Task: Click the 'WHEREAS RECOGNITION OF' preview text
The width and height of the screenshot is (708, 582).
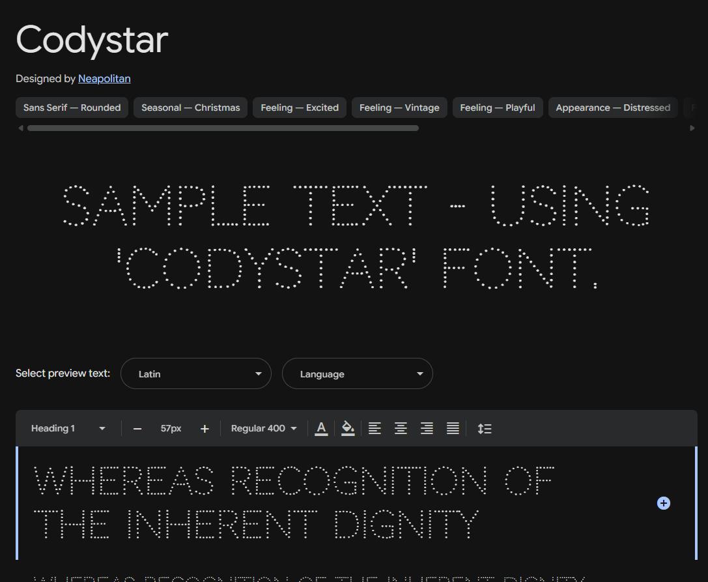Action: pyautogui.click(x=294, y=481)
